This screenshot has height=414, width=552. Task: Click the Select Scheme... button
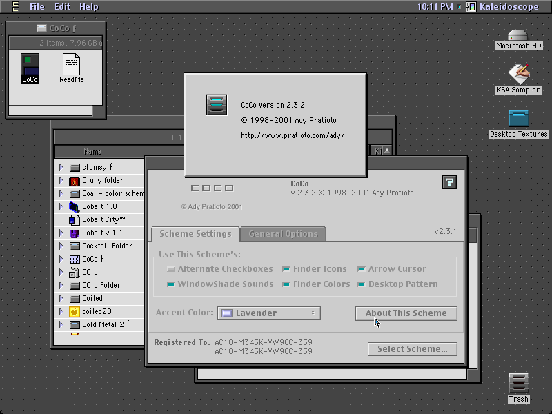[413, 349]
